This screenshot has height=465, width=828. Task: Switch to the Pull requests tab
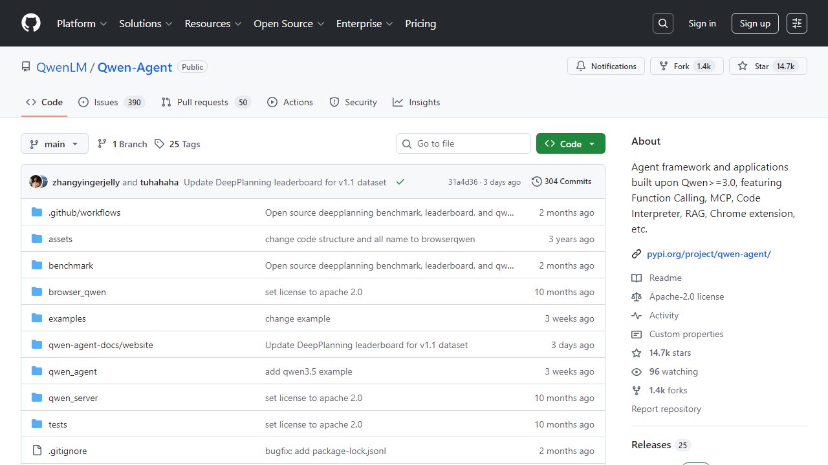click(x=206, y=102)
